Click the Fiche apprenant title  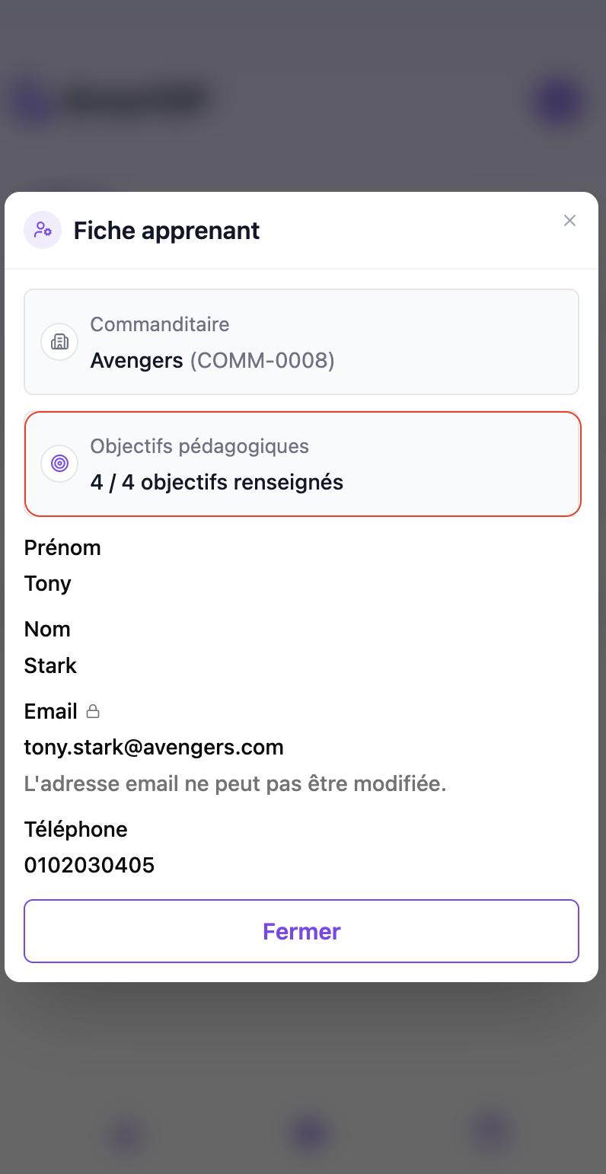pyautogui.click(x=167, y=231)
